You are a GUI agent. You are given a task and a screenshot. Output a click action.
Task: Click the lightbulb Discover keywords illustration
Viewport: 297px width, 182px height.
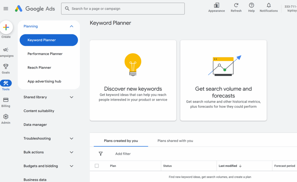pos(133,65)
